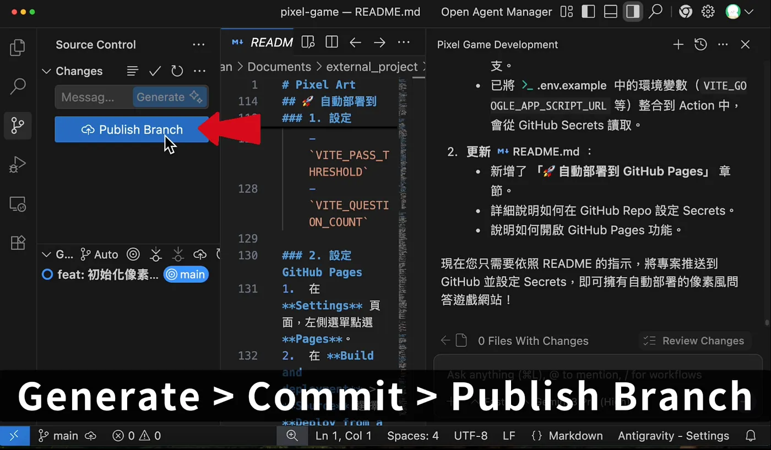Toggle the secondary side bar layout button
The width and height of the screenshot is (771, 450).
(633, 12)
